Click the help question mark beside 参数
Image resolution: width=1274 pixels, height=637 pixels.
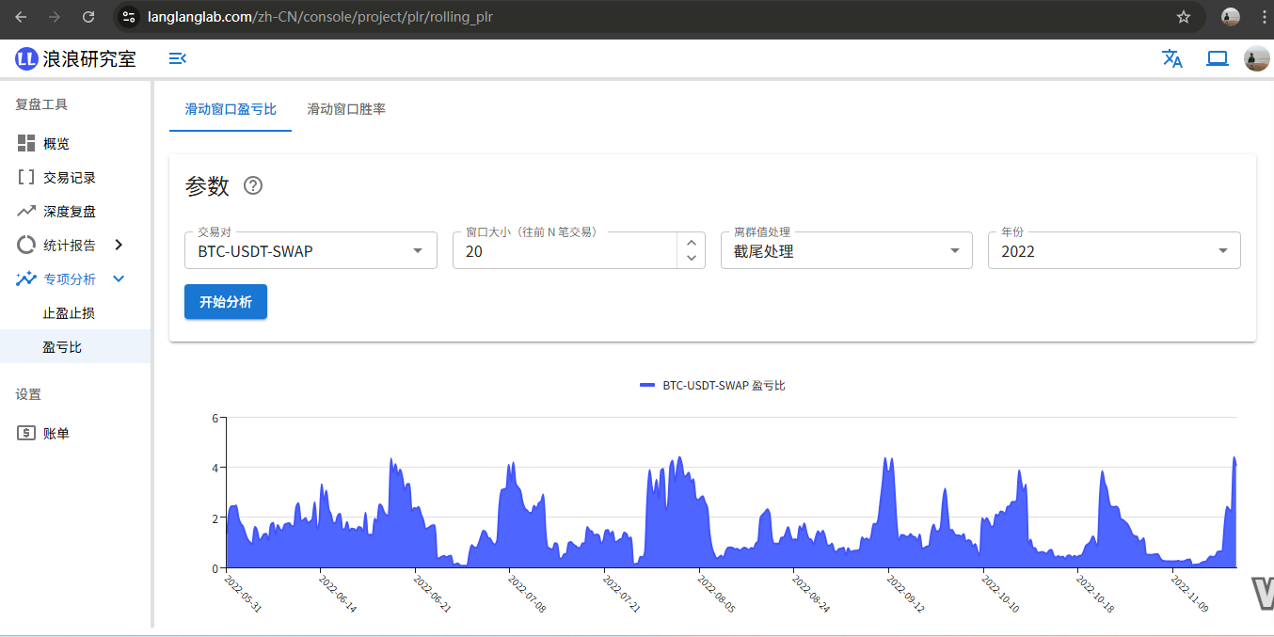click(x=253, y=185)
